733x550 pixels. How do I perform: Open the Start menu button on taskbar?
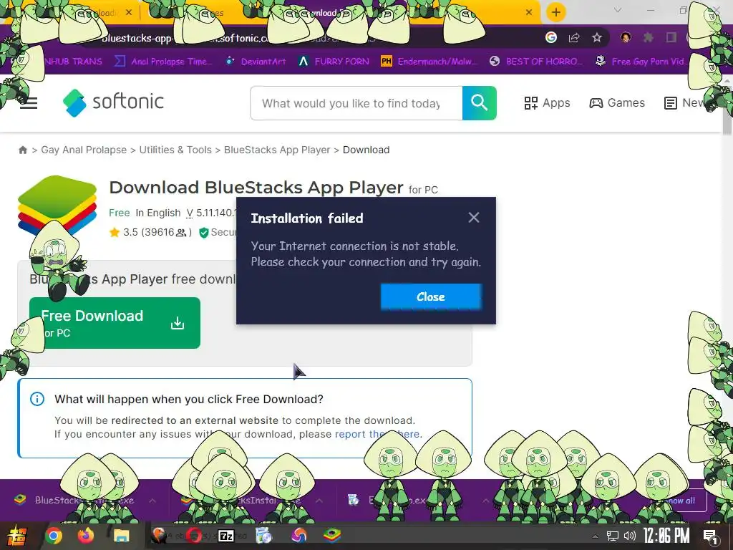(x=16, y=536)
